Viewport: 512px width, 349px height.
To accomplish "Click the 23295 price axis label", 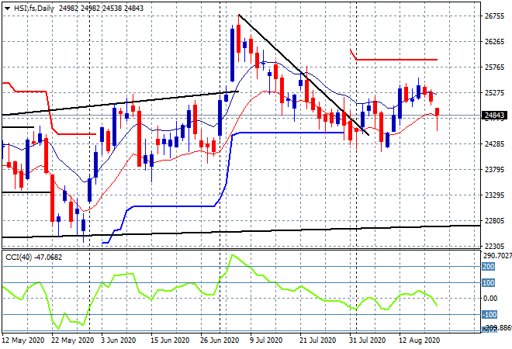I will click(494, 195).
